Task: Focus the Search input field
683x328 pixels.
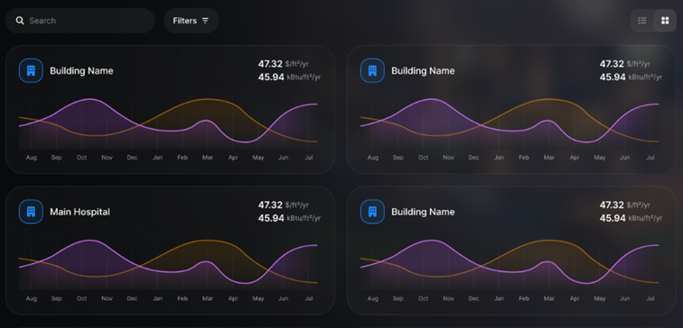Action: (80, 21)
